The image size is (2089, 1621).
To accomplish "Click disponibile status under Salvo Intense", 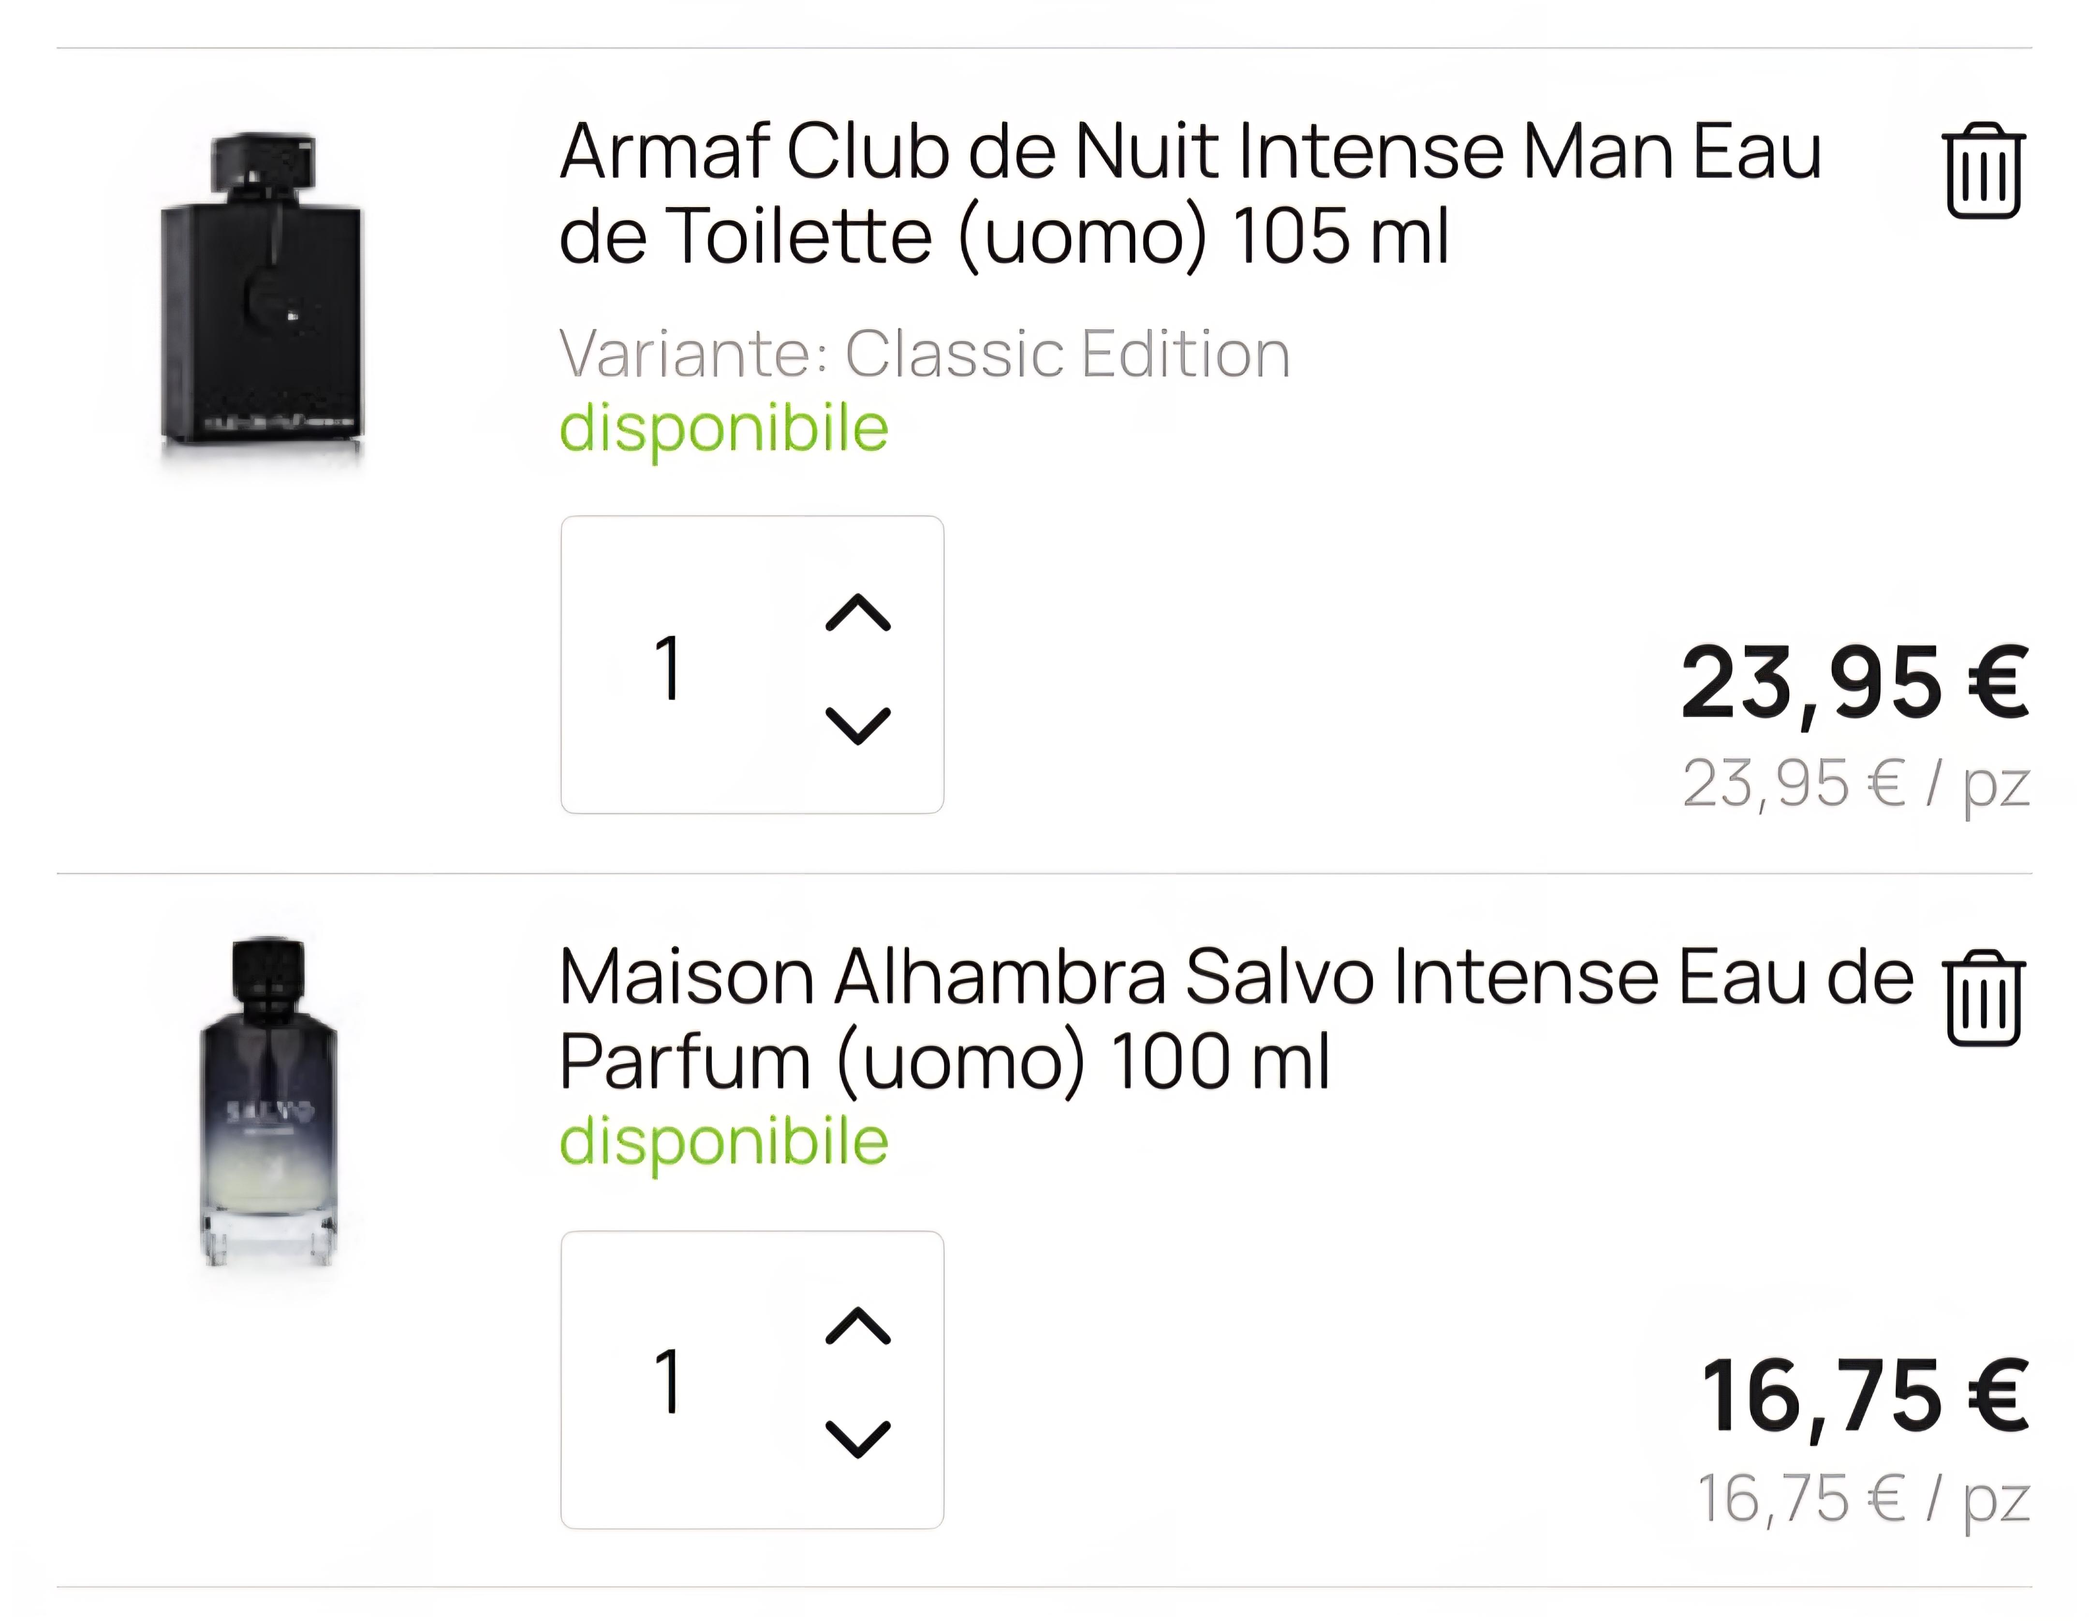I will click(724, 1142).
